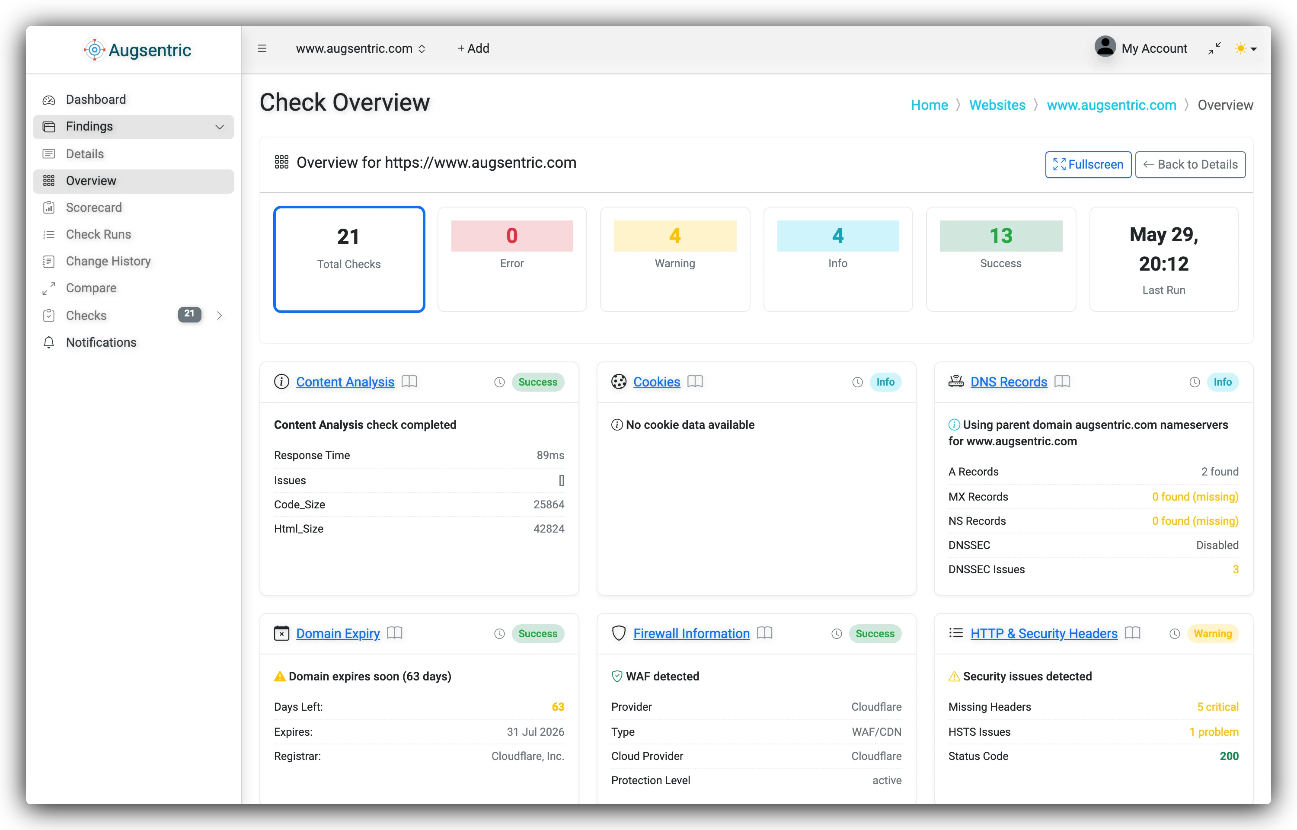Select the green Success count card
Image resolution: width=1297 pixels, height=830 pixels.
click(1000, 259)
